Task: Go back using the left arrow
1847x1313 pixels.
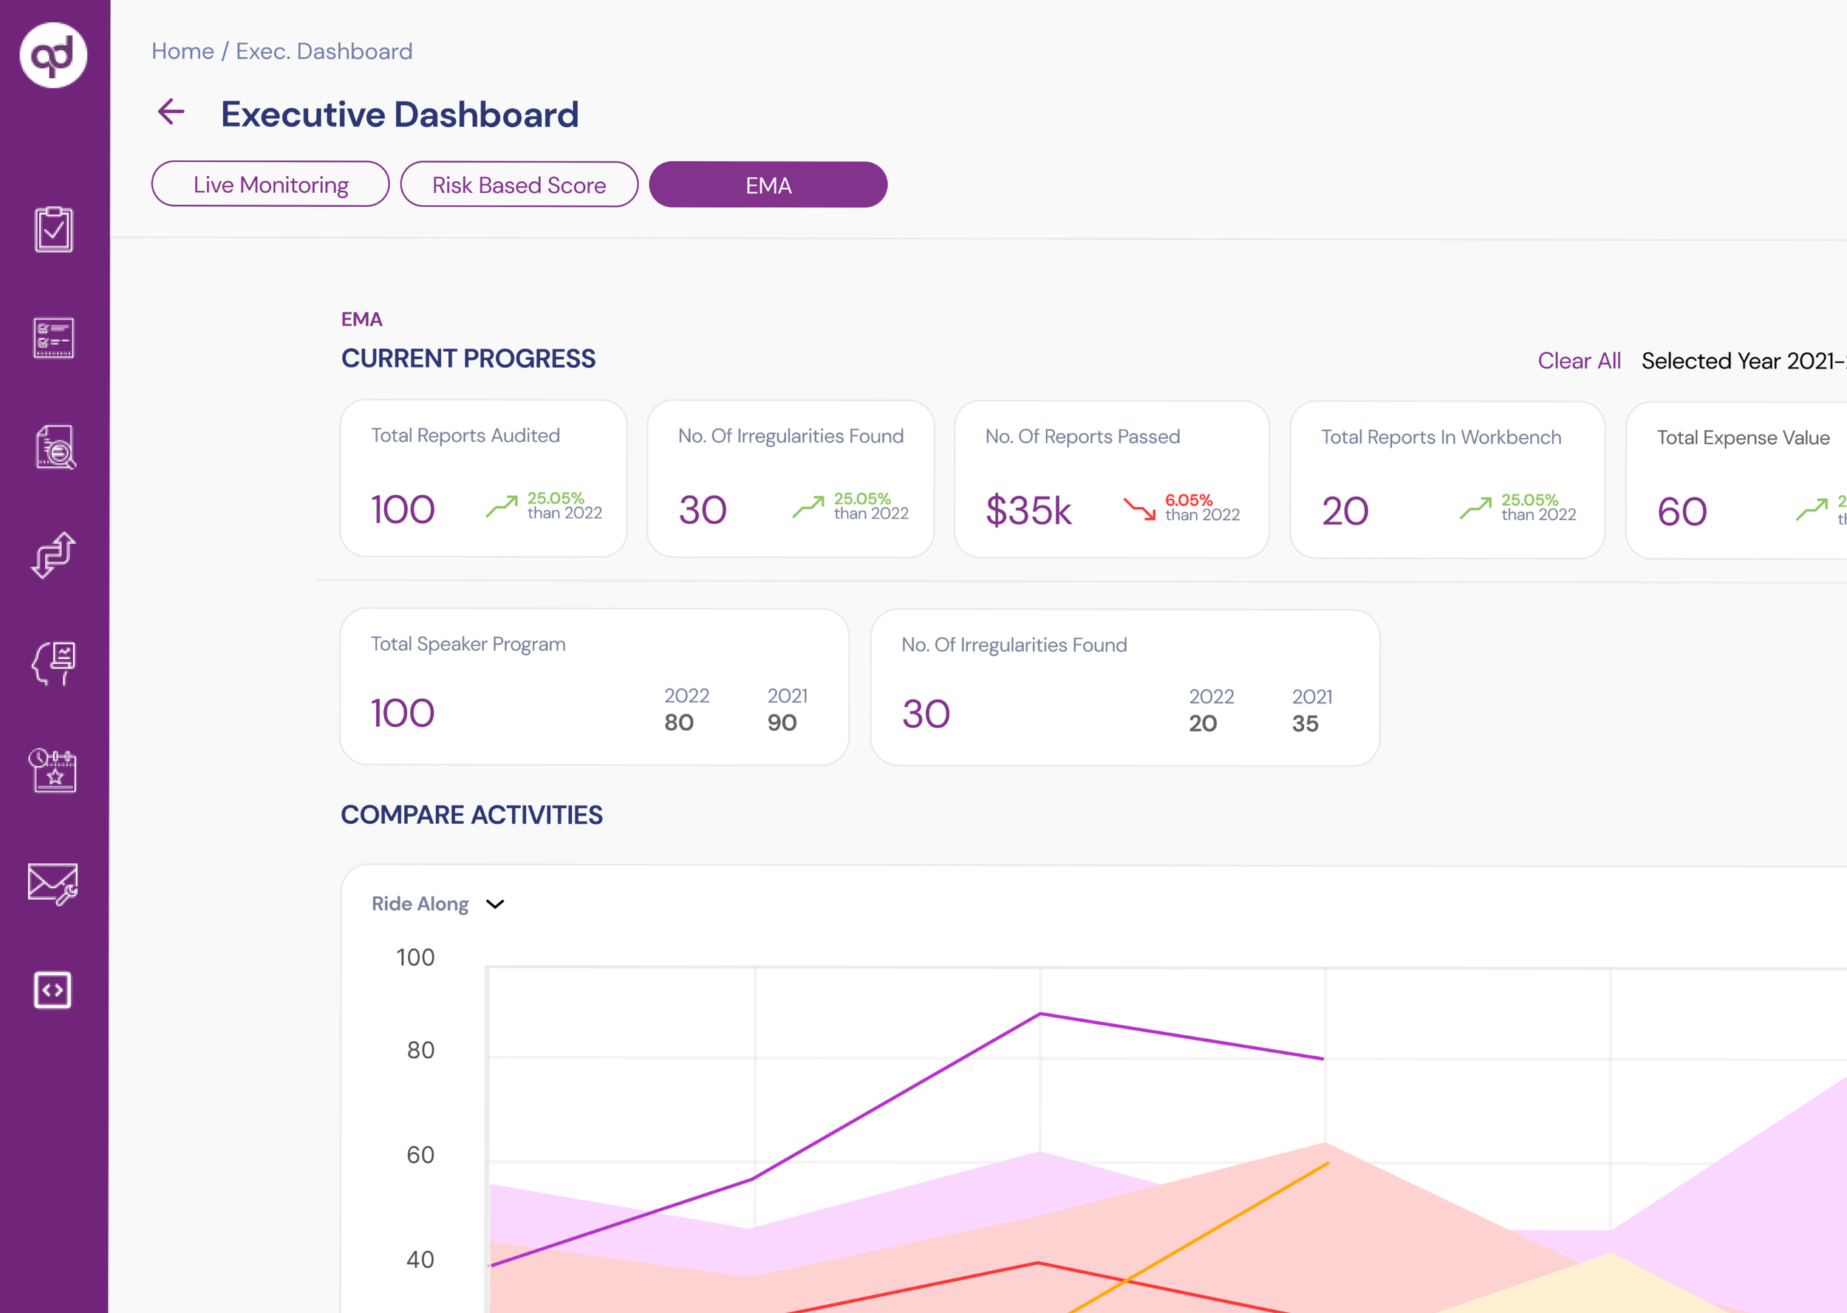Action: [171, 112]
